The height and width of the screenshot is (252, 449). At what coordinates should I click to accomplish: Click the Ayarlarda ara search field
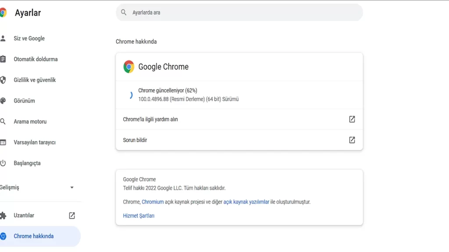click(x=239, y=13)
